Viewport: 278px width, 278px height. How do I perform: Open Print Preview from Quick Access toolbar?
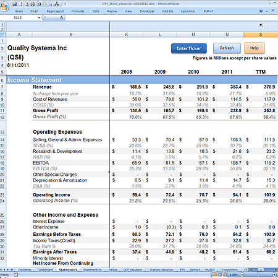(27, 4)
